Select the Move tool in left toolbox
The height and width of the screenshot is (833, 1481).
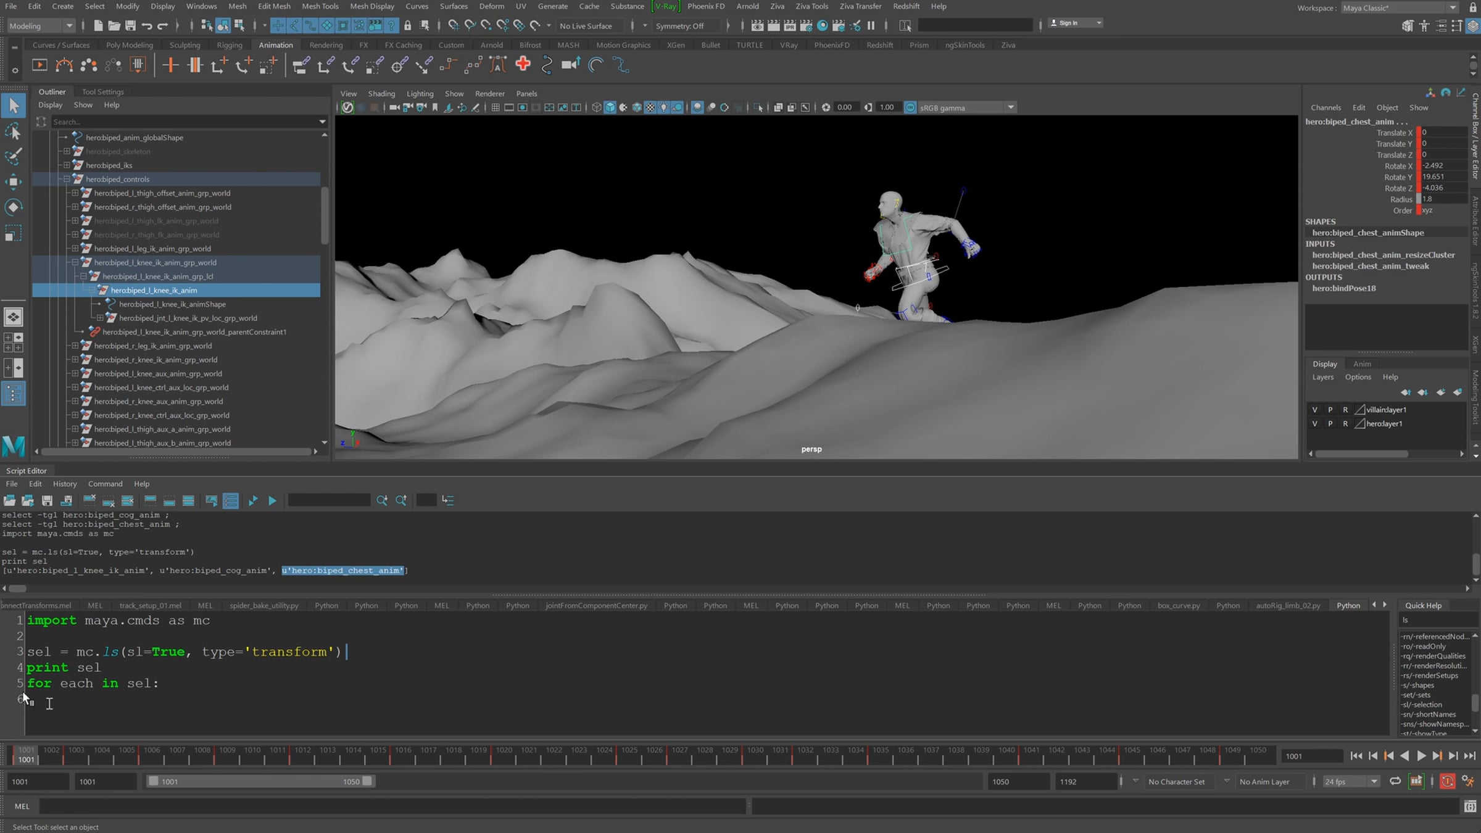[x=14, y=181]
